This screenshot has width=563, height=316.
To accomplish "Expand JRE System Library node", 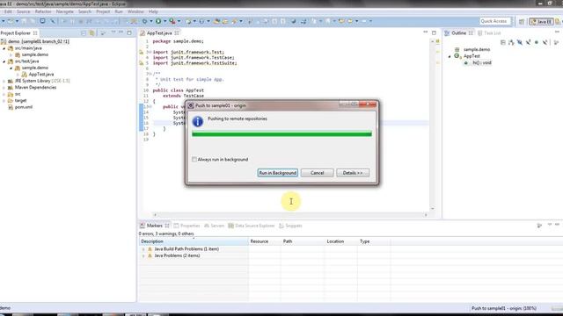I will [x=4, y=81].
